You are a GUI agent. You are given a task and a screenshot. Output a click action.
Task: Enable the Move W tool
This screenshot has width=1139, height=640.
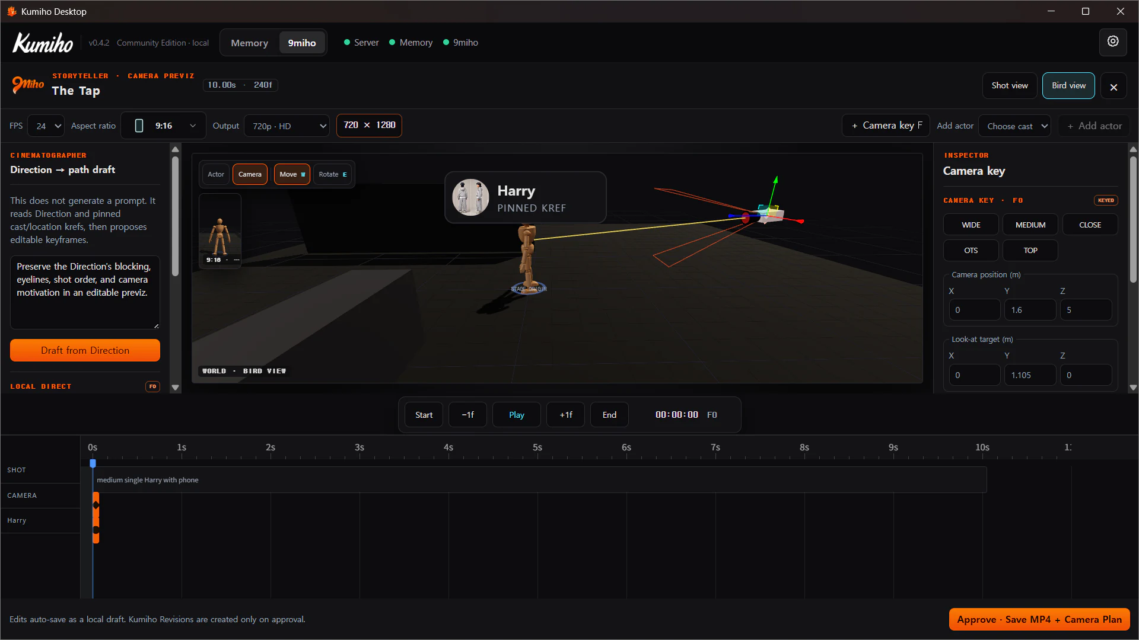292,174
